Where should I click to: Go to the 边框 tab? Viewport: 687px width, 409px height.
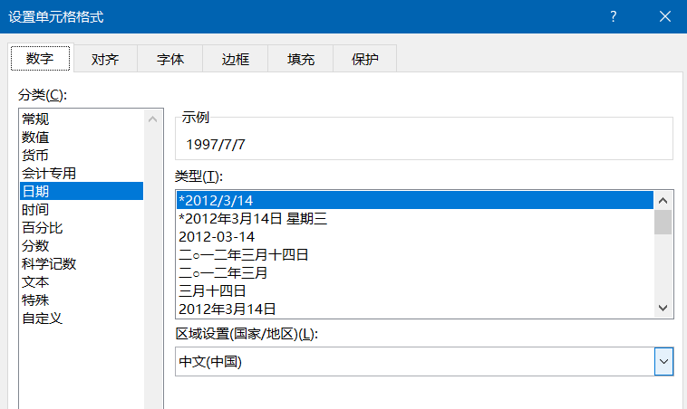pos(236,59)
